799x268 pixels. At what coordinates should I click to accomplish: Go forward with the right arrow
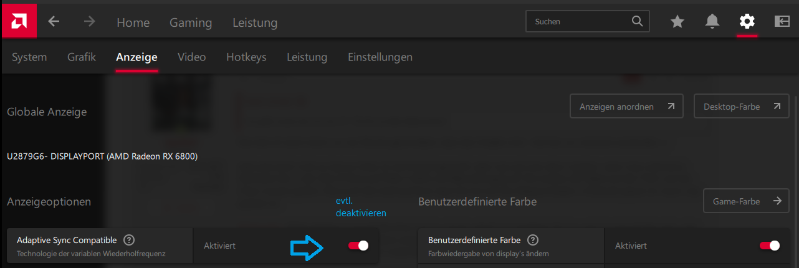pos(90,22)
